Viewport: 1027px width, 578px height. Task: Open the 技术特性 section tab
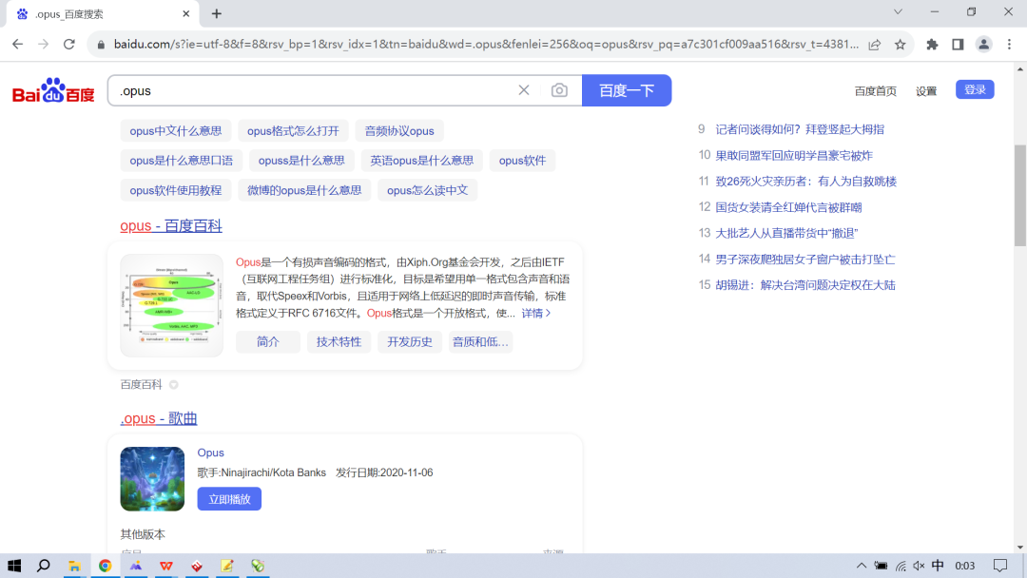[x=339, y=341]
